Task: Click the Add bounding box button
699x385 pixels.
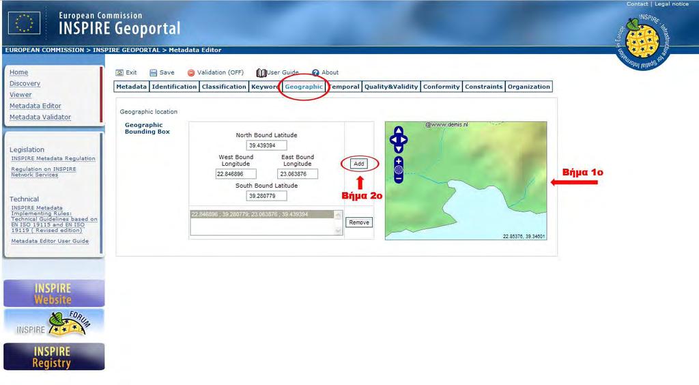Action: pyautogui.click(x=359, y=164)
